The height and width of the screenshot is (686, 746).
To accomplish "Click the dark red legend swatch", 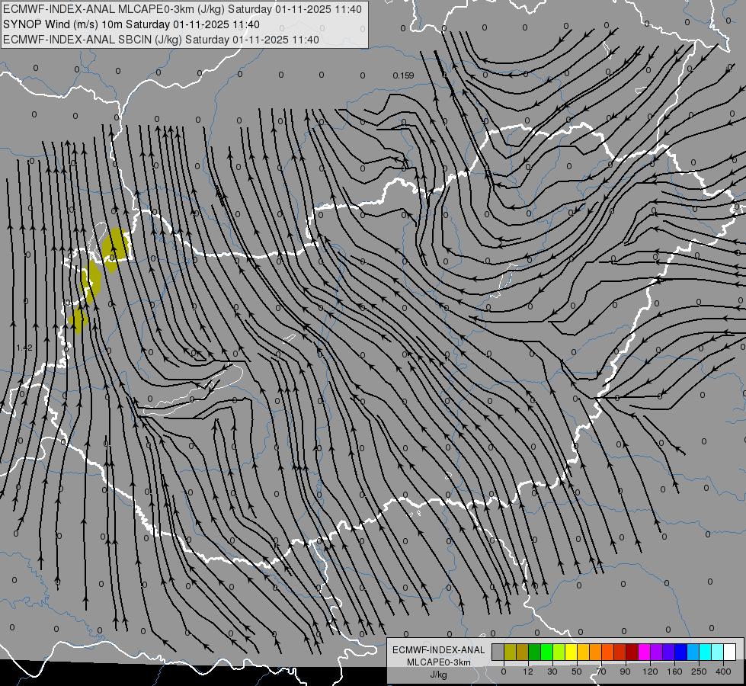I will pos(632,652).
